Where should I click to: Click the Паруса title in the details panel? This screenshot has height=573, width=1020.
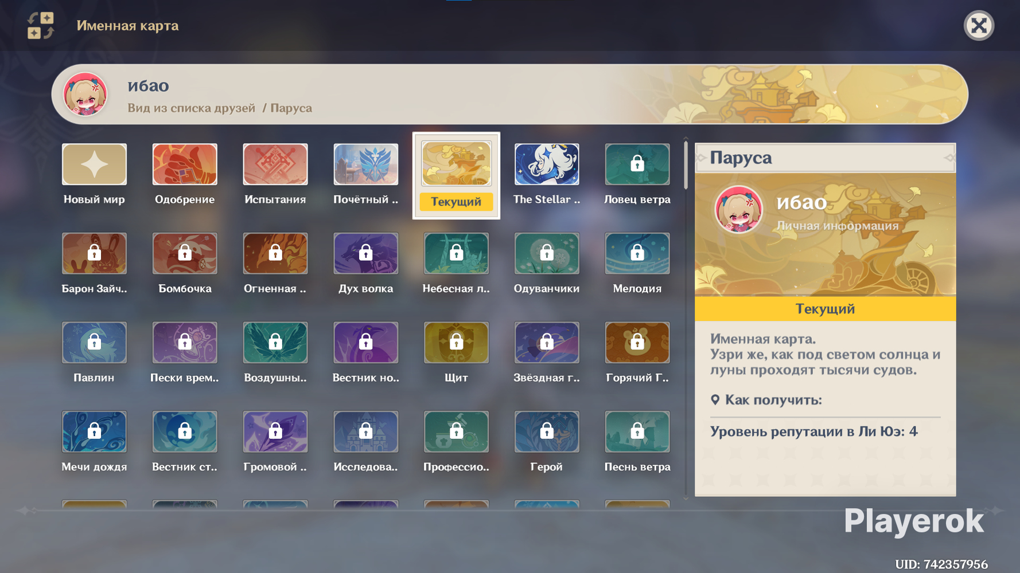coord(741,158)
